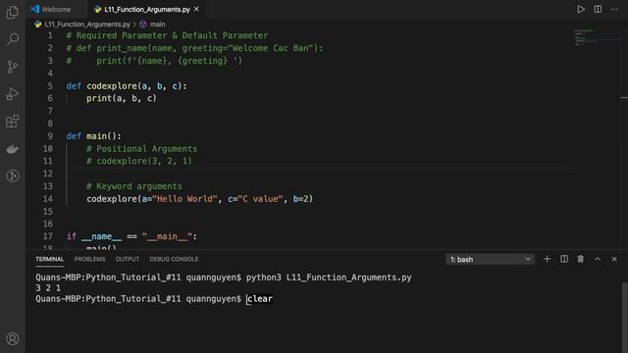The image size is (628, 353).
Task: Create a new terminal with plus icon
Action: coord(547,259)
